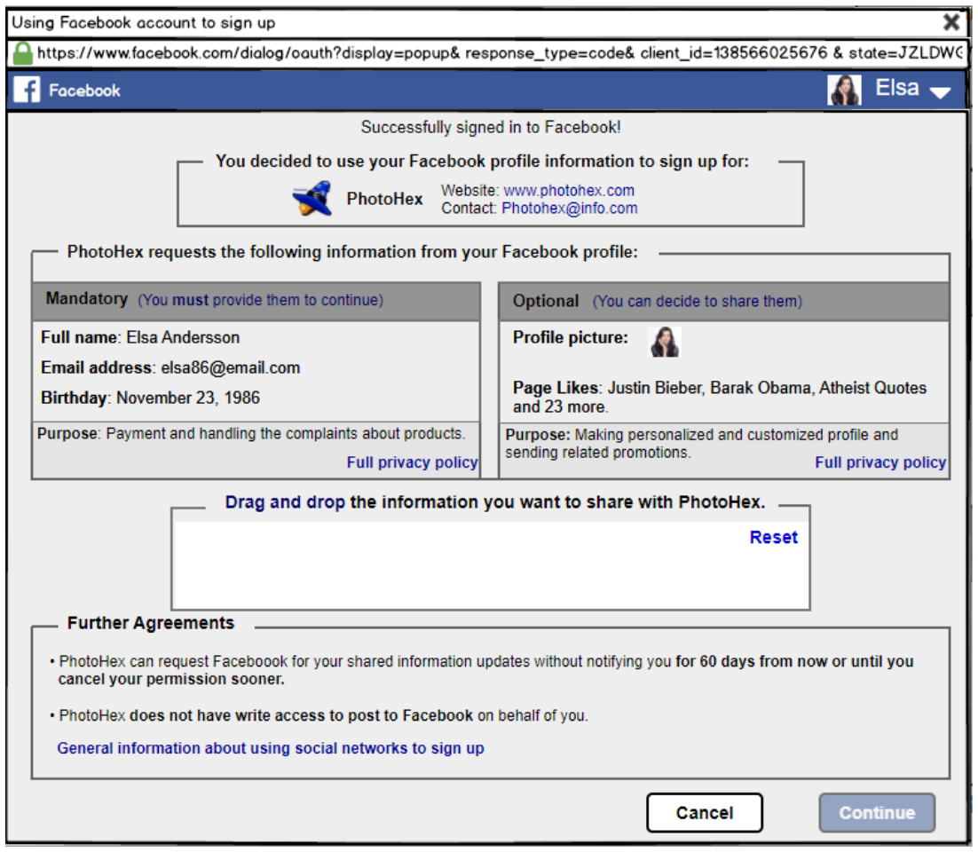Click the Continue button
Image resolution: width=978 pixels, height=852 pixels.
[x=876, y=812]
